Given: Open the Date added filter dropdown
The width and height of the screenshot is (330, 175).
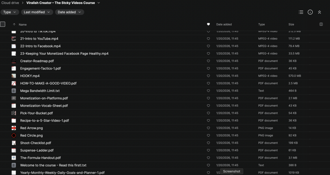Looking at the screenshot, I should click(x=69, y=12).
